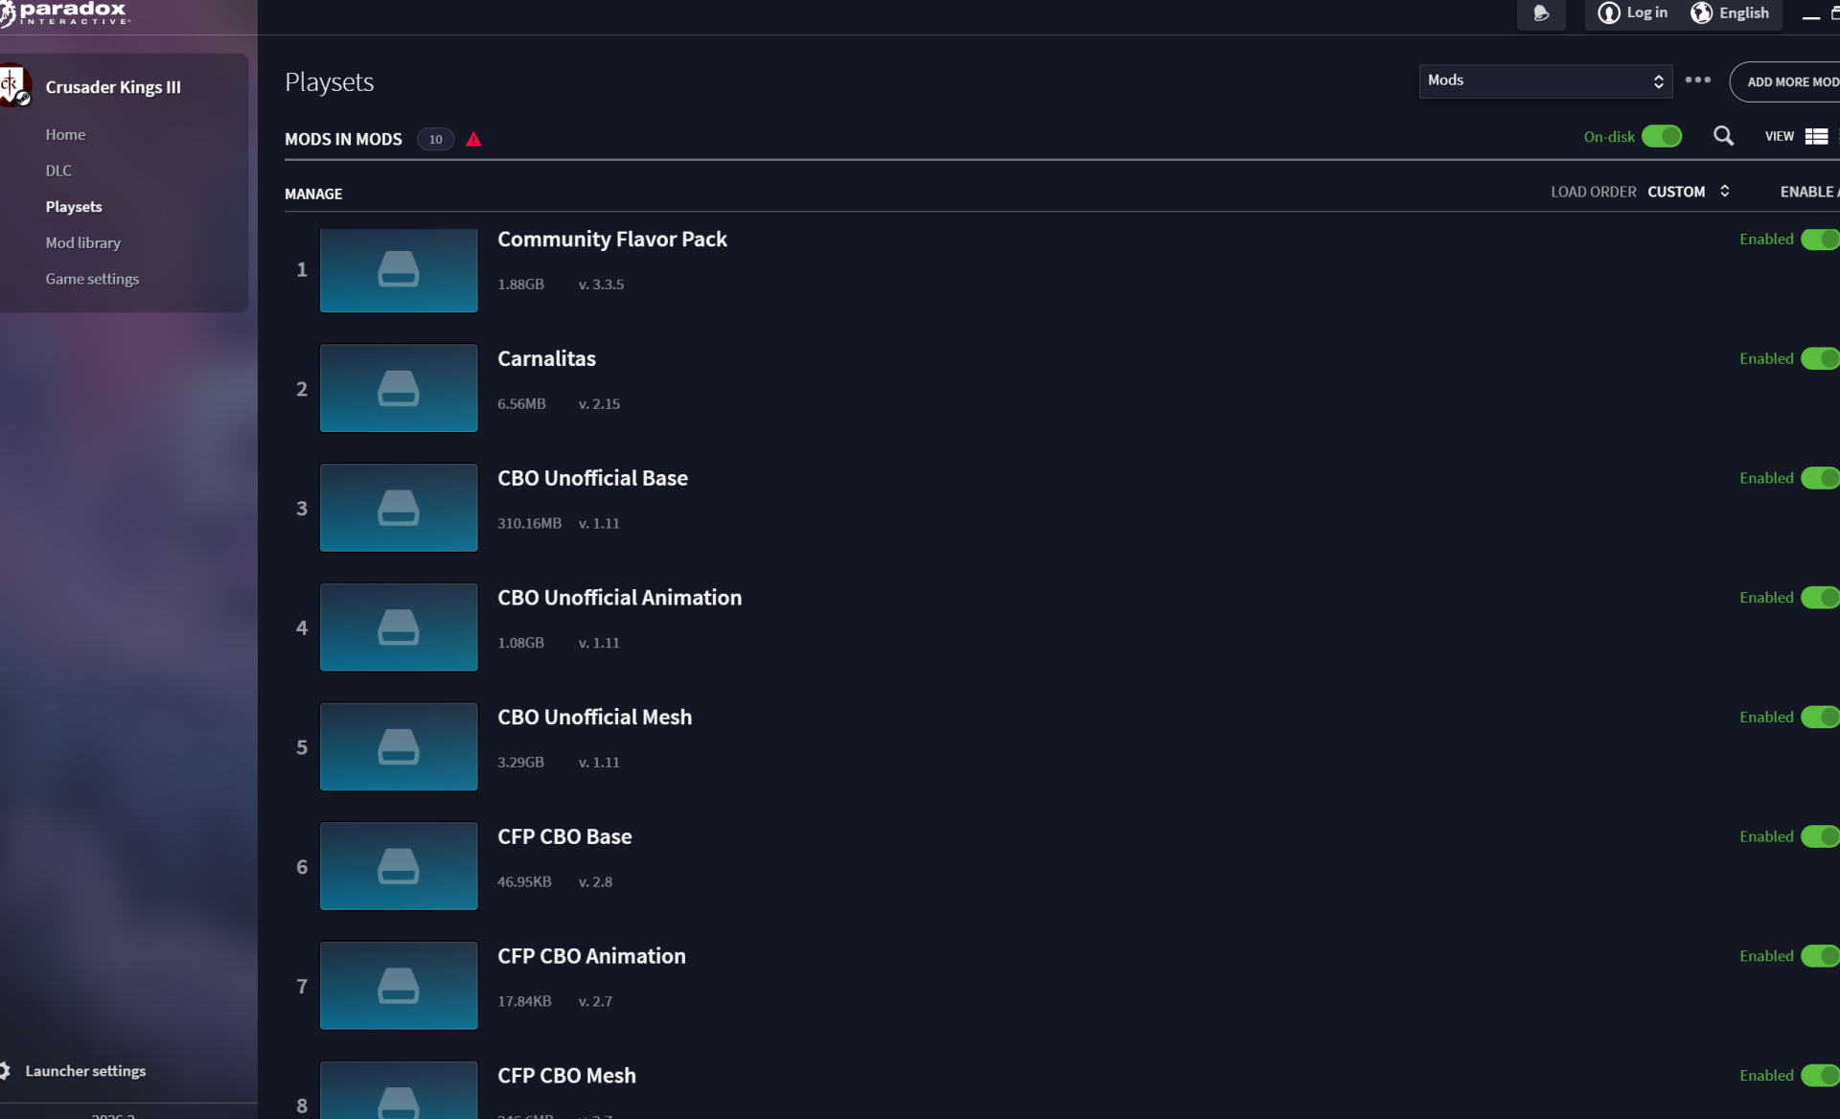
Task: Select CFP CBO Base thumbnail
Action: tap(399, 866)
